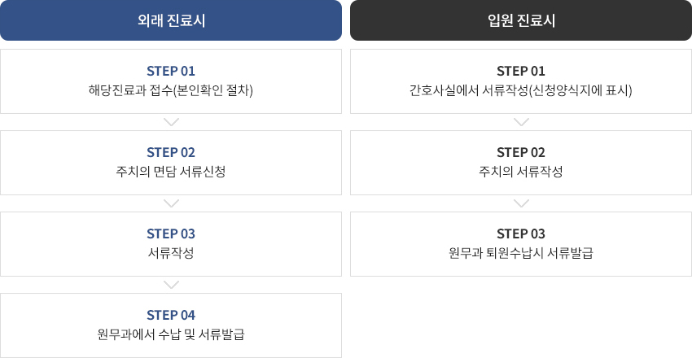Viewport: 692px width, 358px height.
Task: Click text 해당진료과 접수(본인확인 절차)
Action: (x=171, y=91)
